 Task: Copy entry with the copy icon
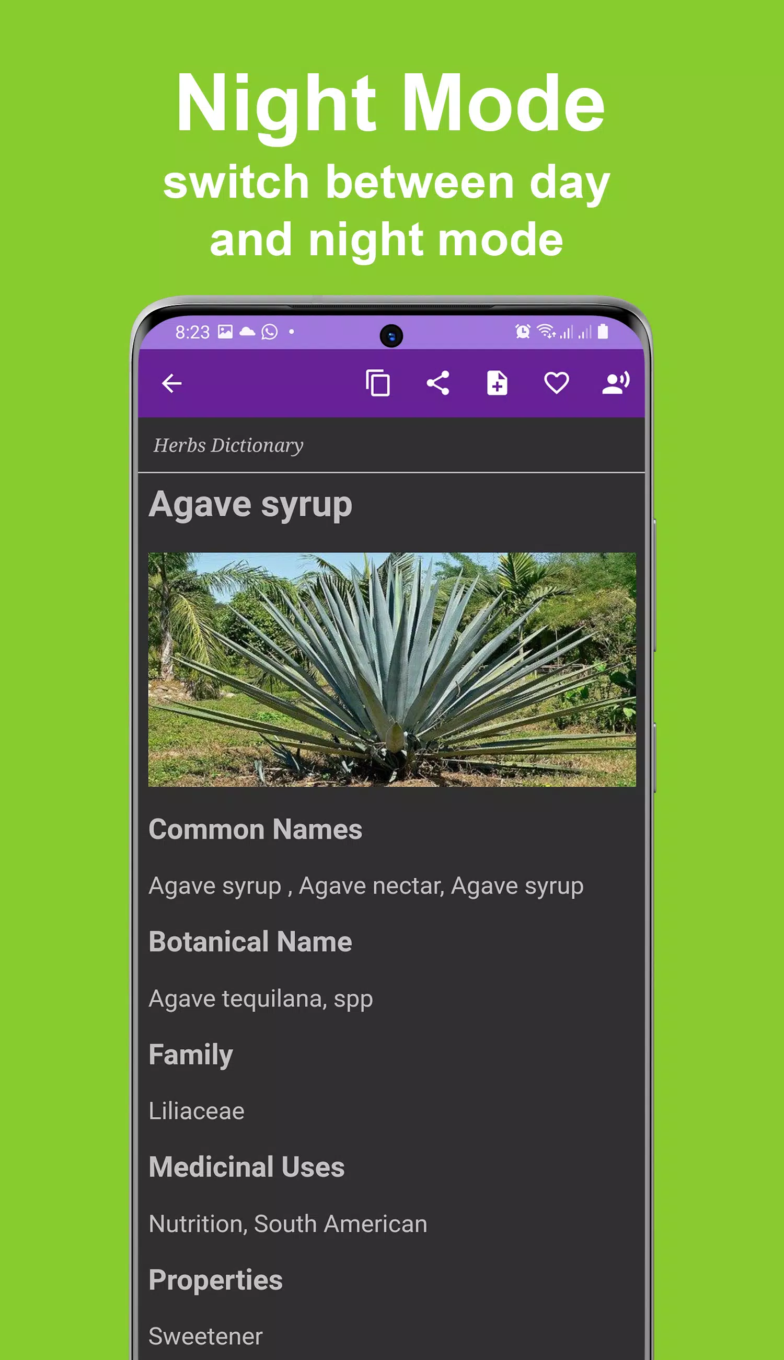pyautogui.click(x=377, y=383)
